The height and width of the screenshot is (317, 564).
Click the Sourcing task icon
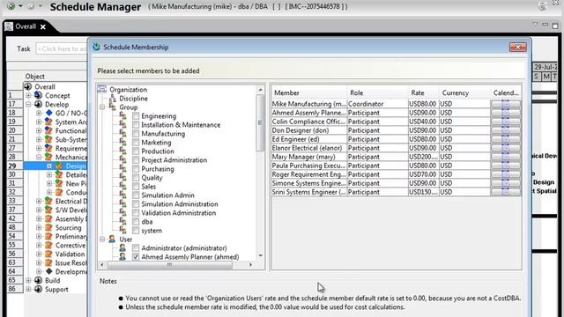[x=48, y=227]
